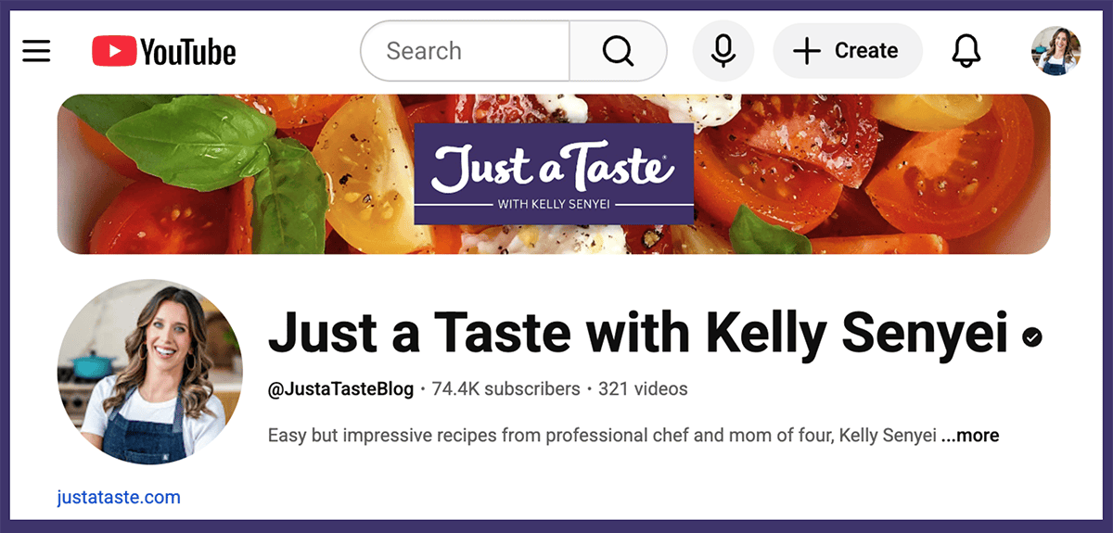The width and height of the screenshot is (1113, 533).
Task: Focus the Search text field
Action: click(x=464, y=51)
